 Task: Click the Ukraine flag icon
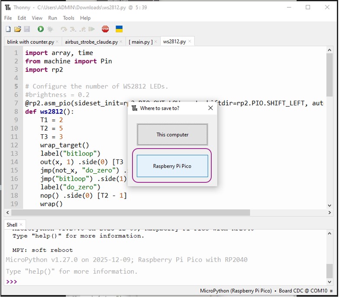coord(119,29)
